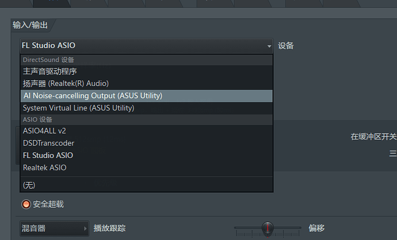Click the device dropdown arrow
Screen dimensions: 397x240
click(269, 46)
